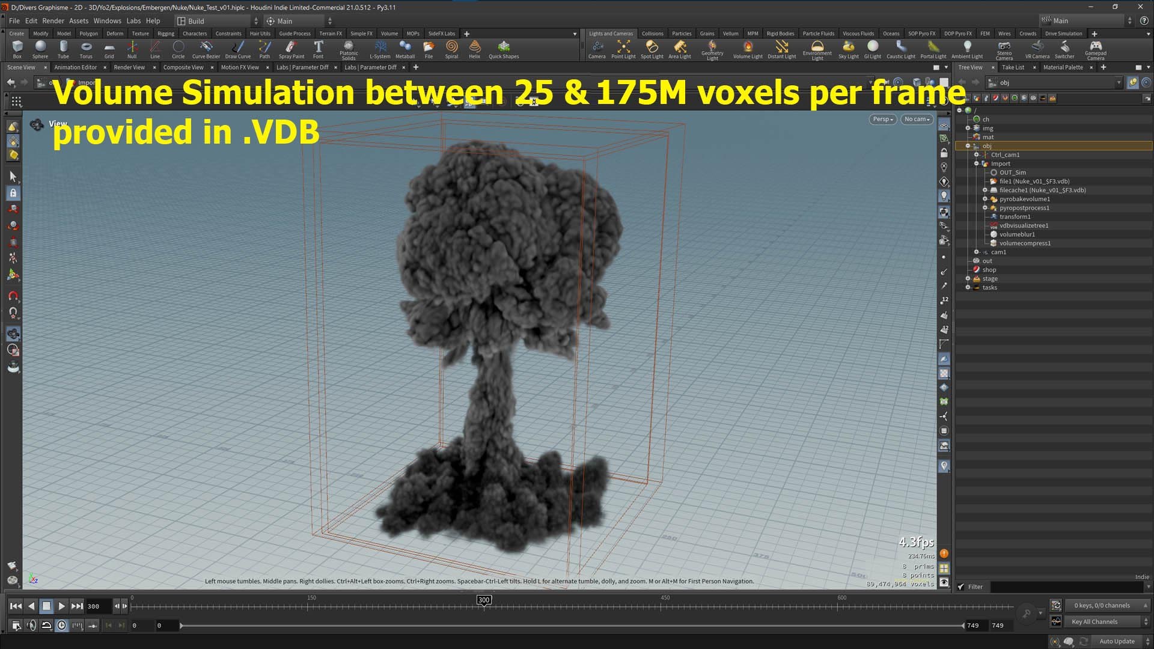This screenshot has height=649, width=1154.
Task: Open the No cam camera dropdown
Action: 917,119
